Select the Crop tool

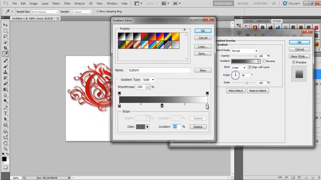coord(6,48)
